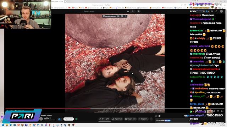The height and width of the screenshot is (127, 227).
Task: Click the white 'Подписаться' subscribe button
Action: (68, 119)
